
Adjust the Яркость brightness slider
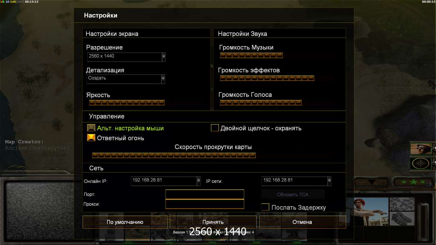tap(127, 103)
